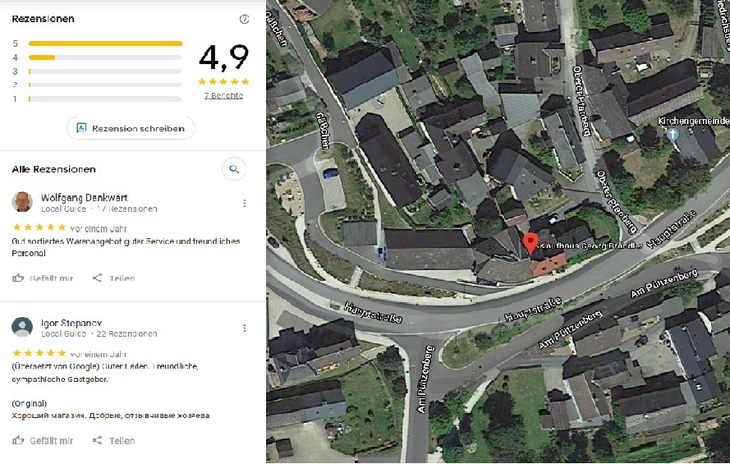Image resolution: width=730 pixels, height=464 pixels.
Task: Open Wolfgang Dankwart review options menu
Action: click(245, 204)
